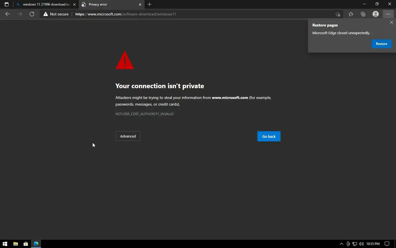
Task: Go back with the browser back arrow
Action: 8,14
